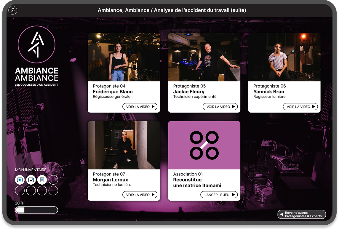Go back to other Protagonistes & Experts
Screen dimensions: 339x230
click(301, 214)
